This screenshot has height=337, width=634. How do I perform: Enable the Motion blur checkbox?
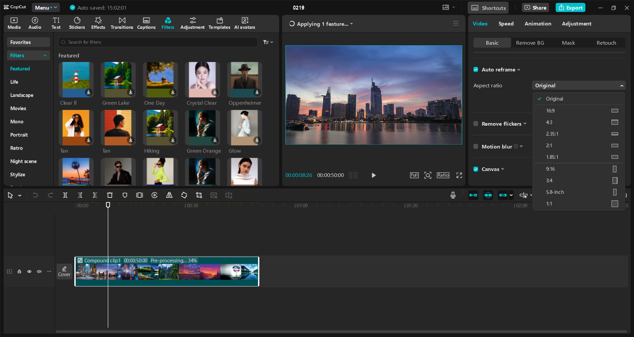pyautogui.click(x=476, y=147)
